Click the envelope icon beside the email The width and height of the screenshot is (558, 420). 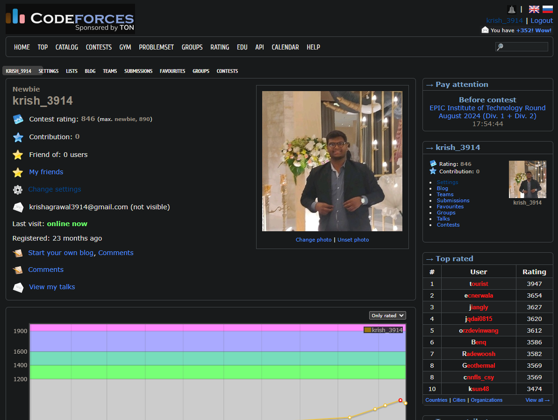[18, 207]
